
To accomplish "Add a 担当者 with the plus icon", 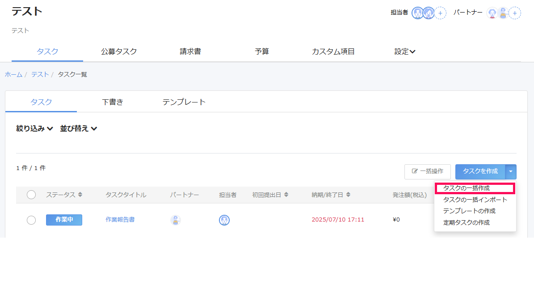I will pyautogui.click(x=440, y=13).
